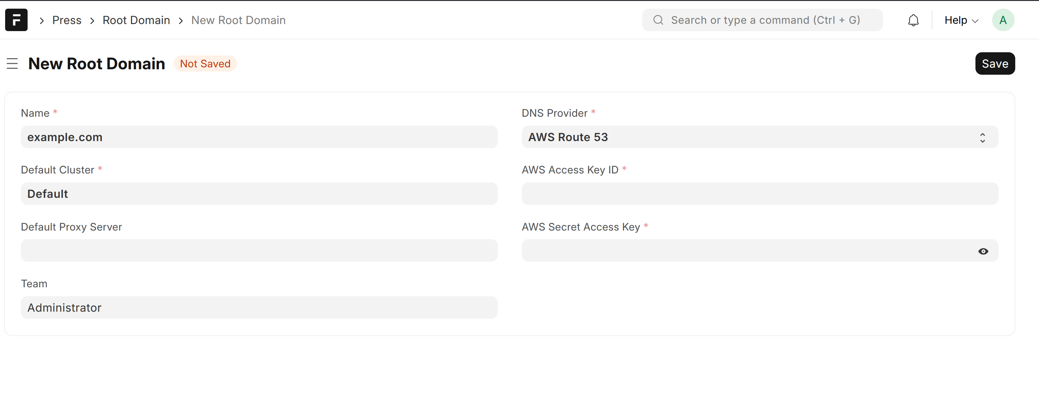
Task: Save the new root domain
Action: [x=995, y=63]
